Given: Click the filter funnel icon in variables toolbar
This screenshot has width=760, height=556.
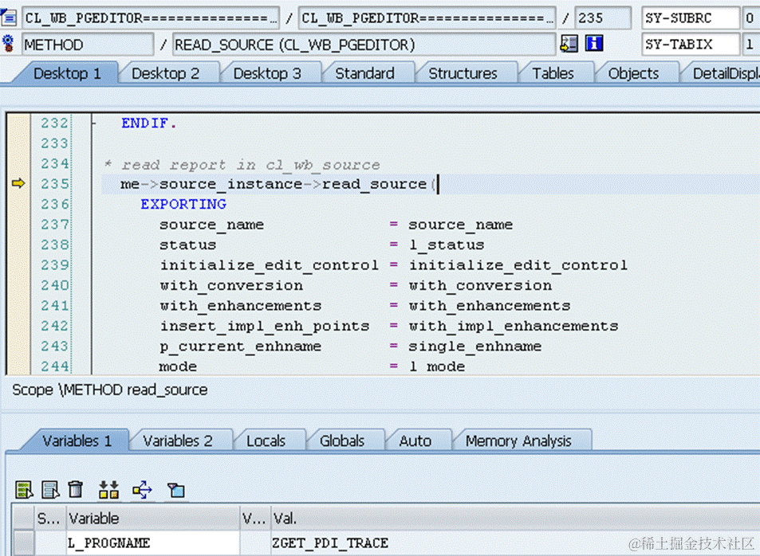Looking at the screenshot, I should click(x=176, y=490).
